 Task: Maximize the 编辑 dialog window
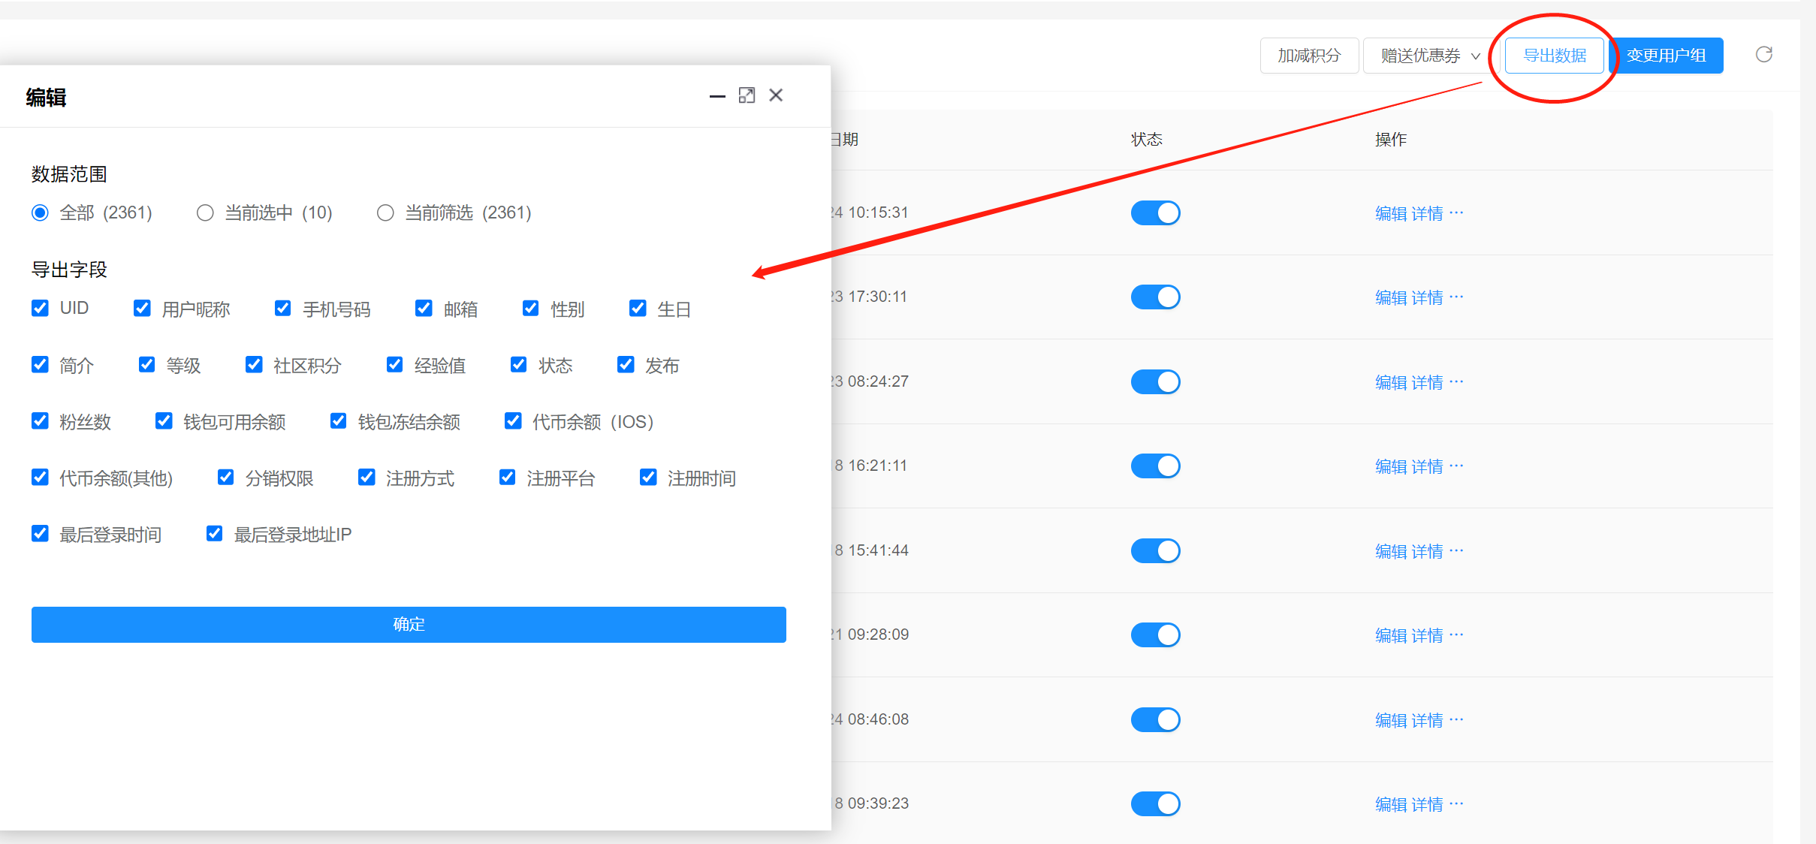click(x=747, y=95)
